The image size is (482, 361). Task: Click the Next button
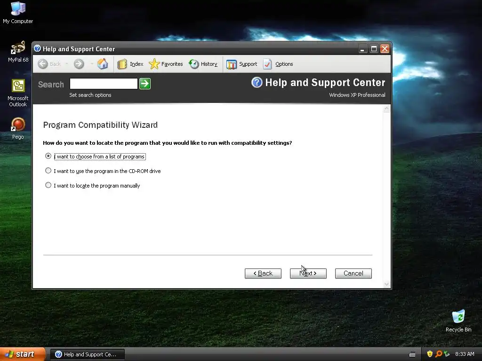click(308, 274)
